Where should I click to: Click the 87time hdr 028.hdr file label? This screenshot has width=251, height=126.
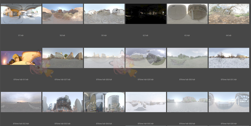[x=104, y=79]
